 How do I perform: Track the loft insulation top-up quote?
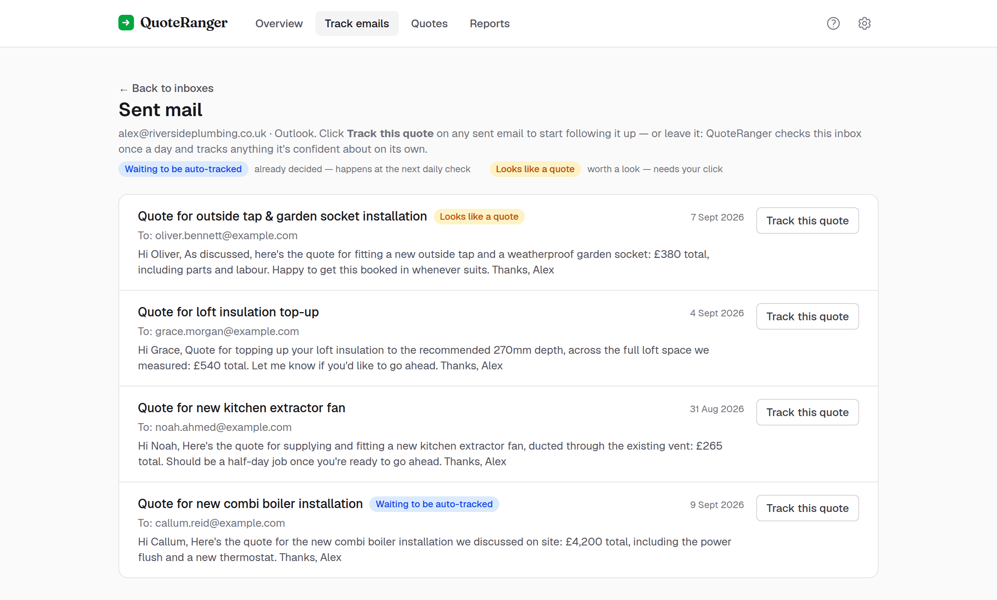(x=807, y=316)
